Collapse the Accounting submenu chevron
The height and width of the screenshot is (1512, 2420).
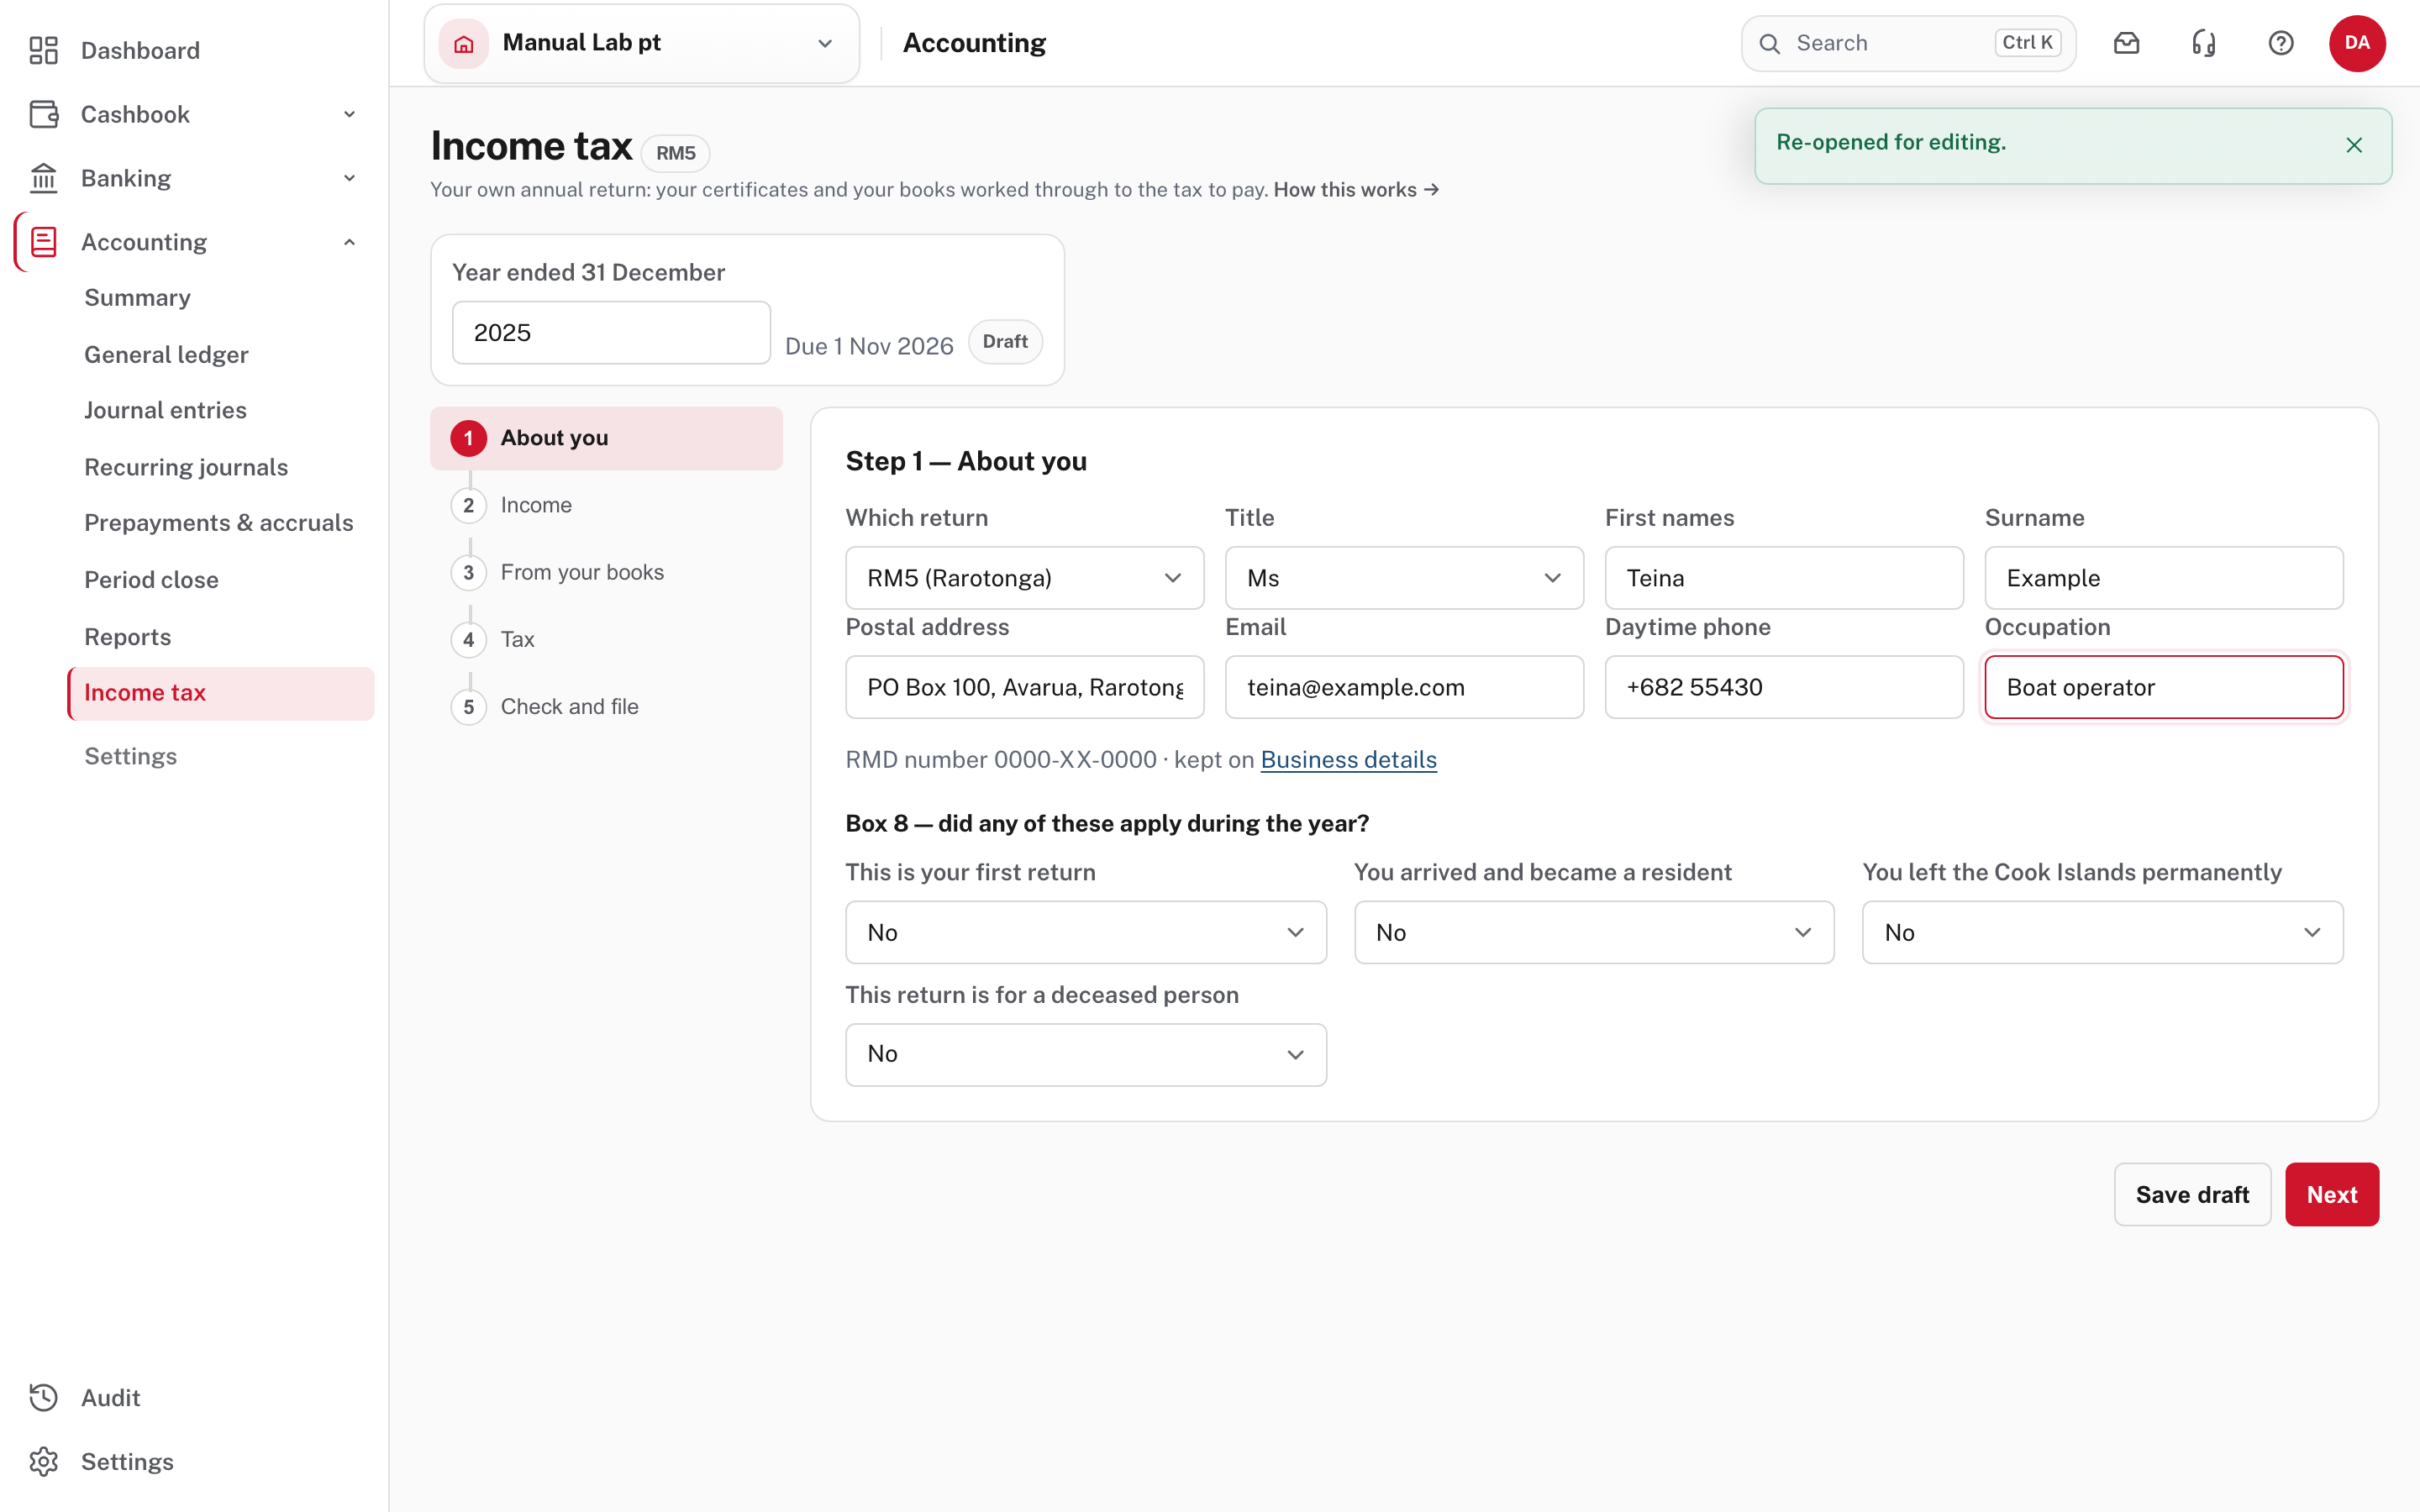click(x=349, y=242)
